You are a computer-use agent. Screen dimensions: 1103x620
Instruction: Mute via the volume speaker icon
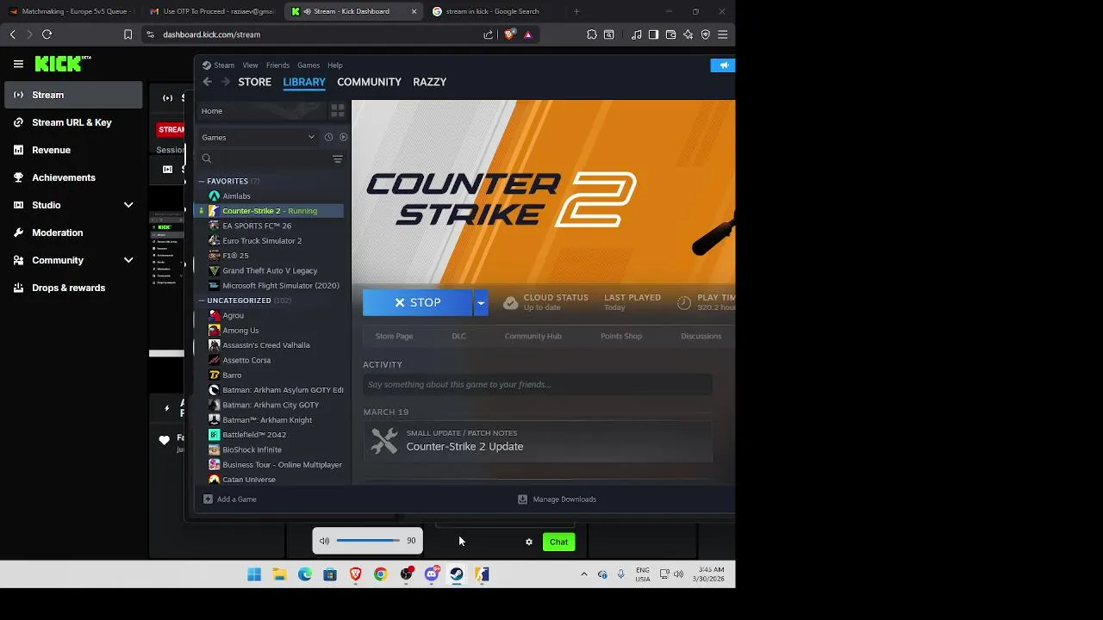(324, 542)
